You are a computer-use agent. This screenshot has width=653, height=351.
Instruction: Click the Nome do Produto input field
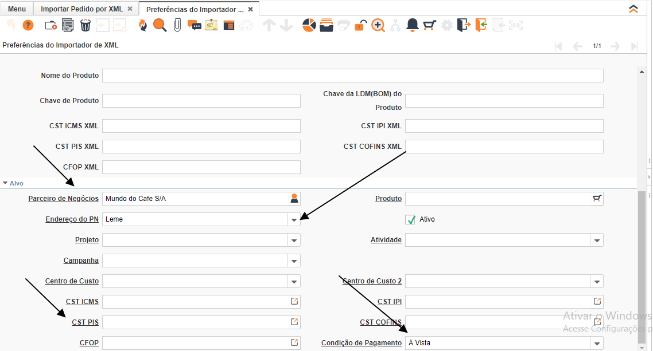click(x=352, y=76)
